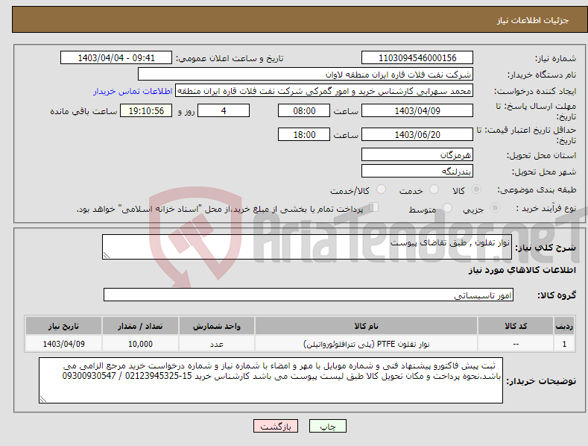Click the announcement date field 1403/04/04 - 09:41
This screenshot has width=588, height=446.
tap(116, 58)
